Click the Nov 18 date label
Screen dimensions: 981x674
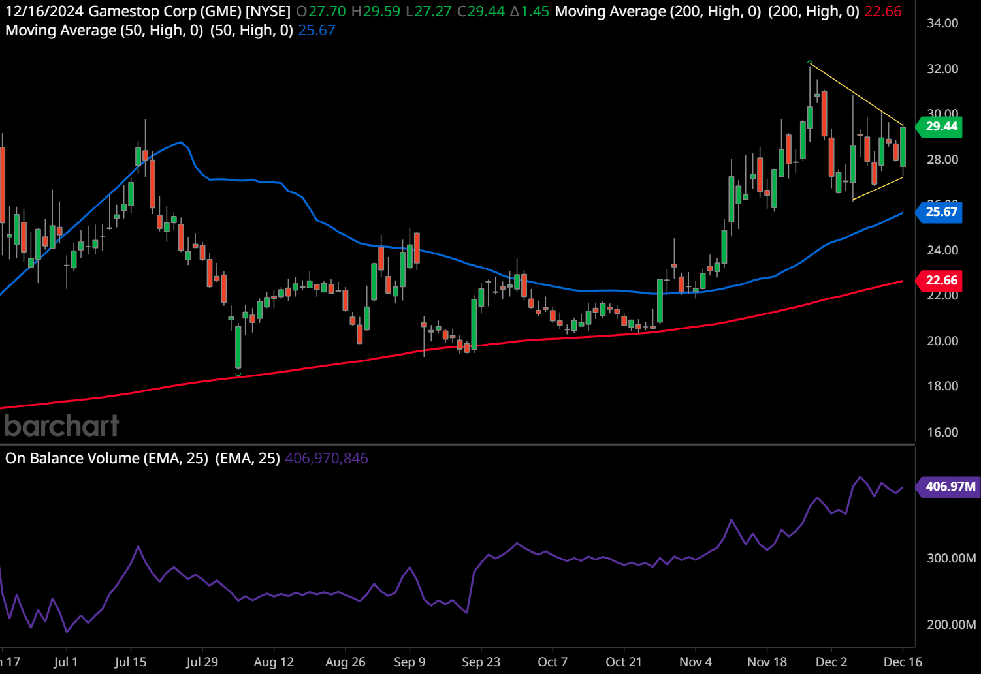pos(767,662)
